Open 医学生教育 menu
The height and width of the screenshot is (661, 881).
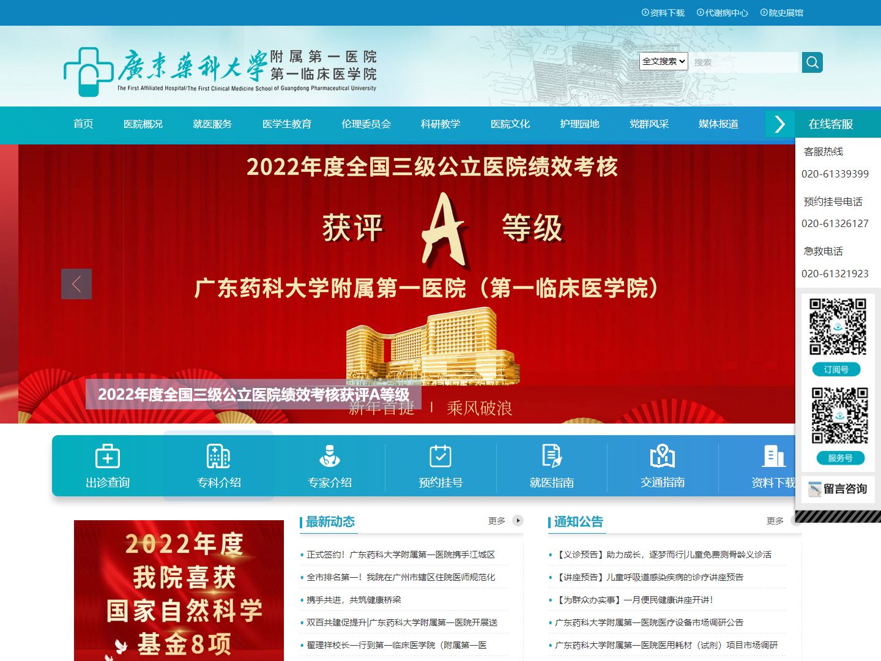287,124
